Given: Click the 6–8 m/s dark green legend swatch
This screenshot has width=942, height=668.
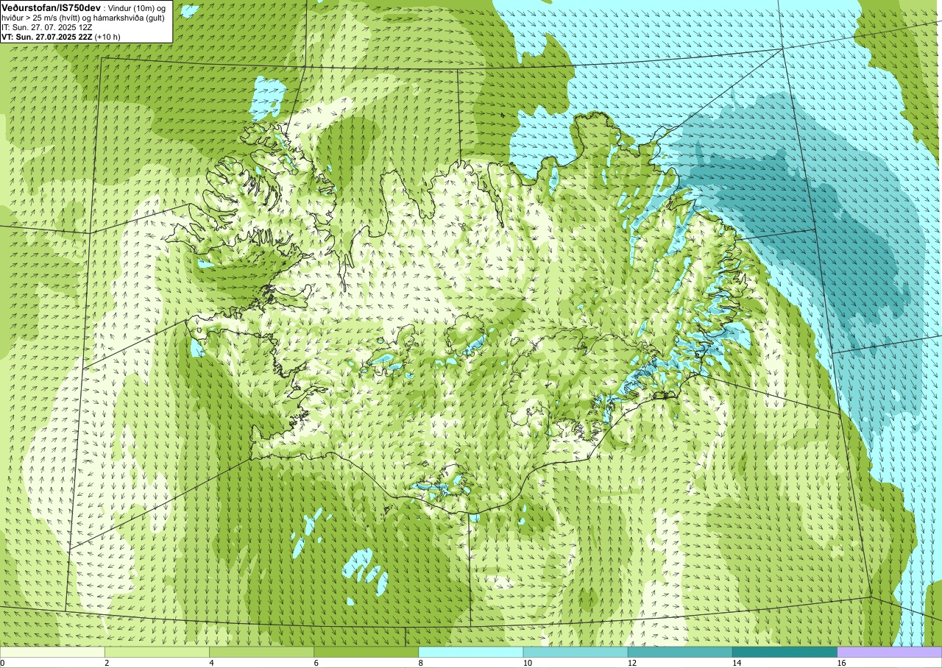Looking at the screenshot, I should [366, 652].
